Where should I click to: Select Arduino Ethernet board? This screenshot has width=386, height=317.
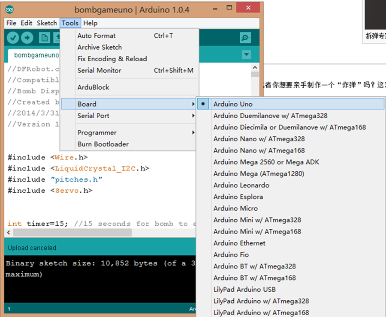point(291,243)
